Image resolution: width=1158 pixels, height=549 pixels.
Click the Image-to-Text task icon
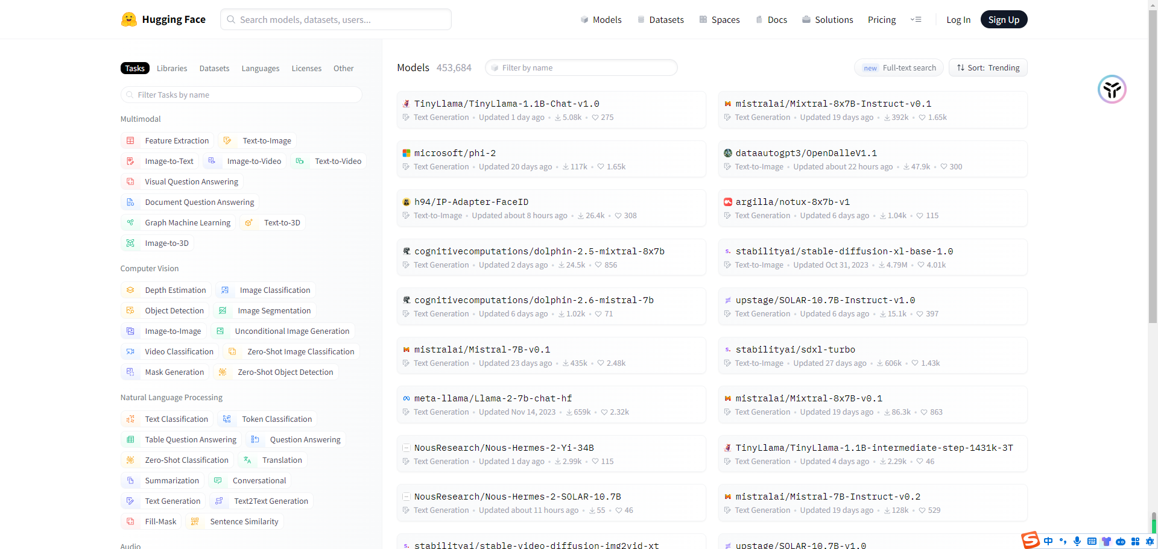(x=130, y=161)
